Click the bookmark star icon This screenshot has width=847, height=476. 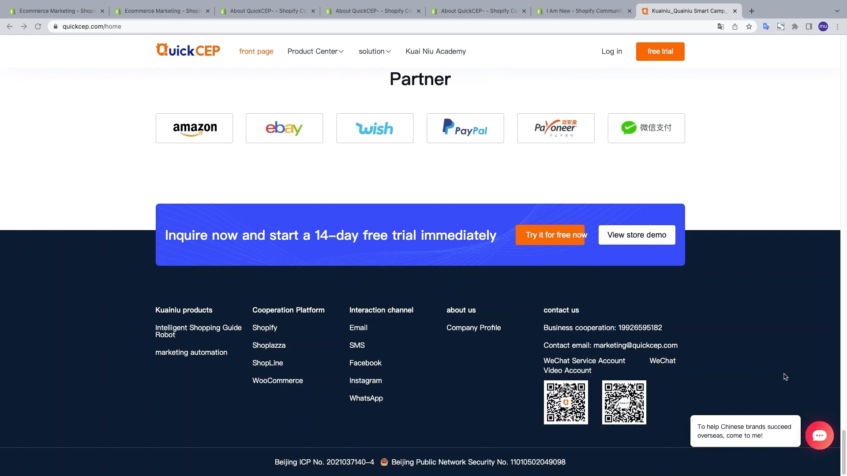pyautogui.click(x=749, y=26)
